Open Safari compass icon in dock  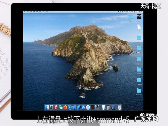tap(70, 107)
